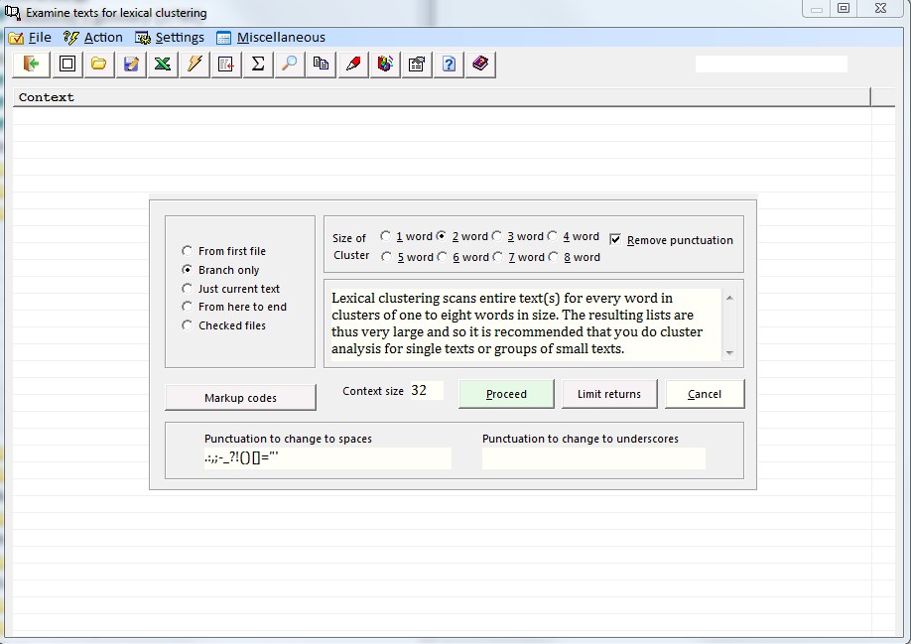Click the Sigma sum toolbar icon

click(258, 64)
